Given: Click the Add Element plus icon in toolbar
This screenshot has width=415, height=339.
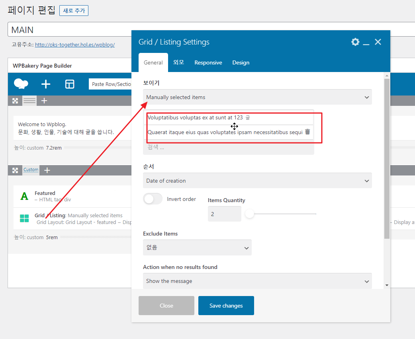Looking at the screenshot, I should [x=46, y=84].
